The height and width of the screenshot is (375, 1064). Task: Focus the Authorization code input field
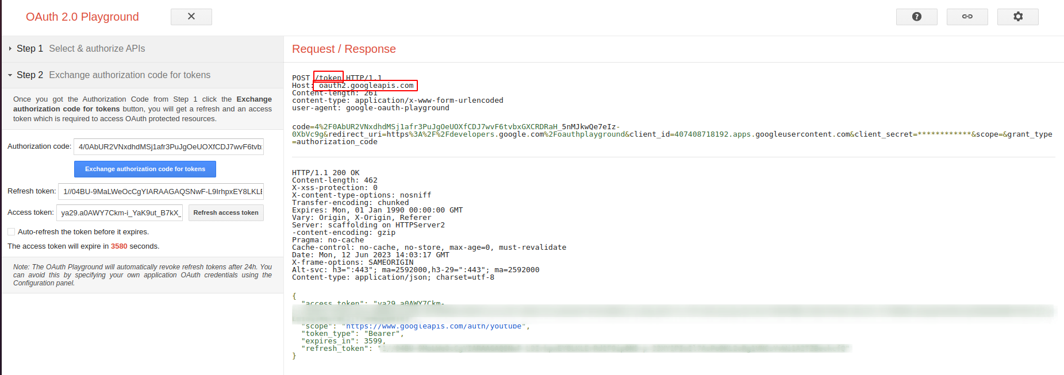tap(168, 147)
